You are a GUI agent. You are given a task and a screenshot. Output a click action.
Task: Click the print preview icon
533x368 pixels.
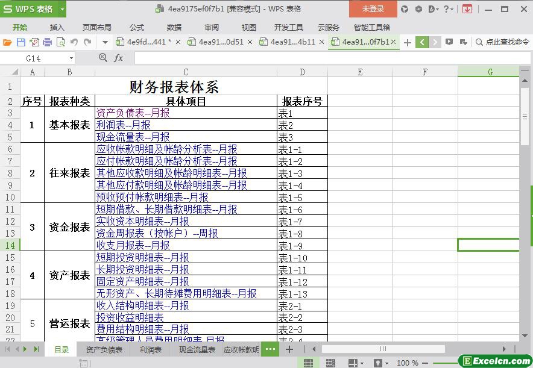60,42
